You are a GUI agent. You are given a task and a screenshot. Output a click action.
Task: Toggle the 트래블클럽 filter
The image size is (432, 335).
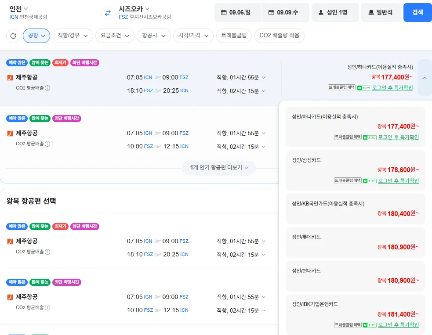(x=234, y=36)
